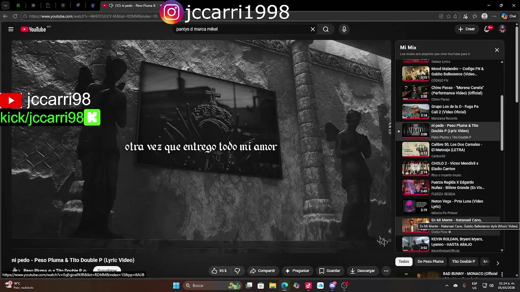Open browser profile icon
The image size is (520, 292).
[x=484, y=16]
